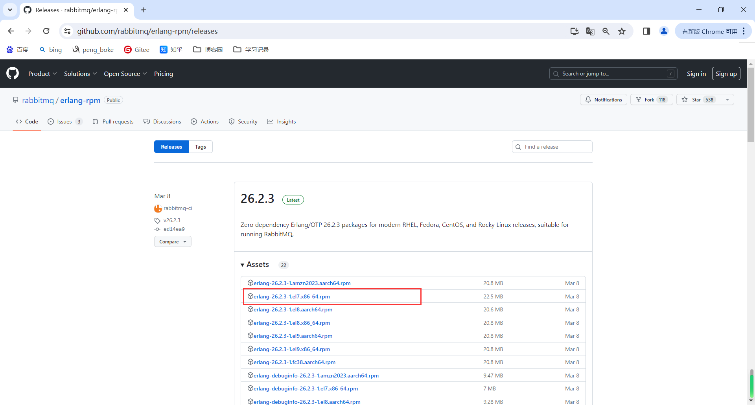Star the repository

699,99
